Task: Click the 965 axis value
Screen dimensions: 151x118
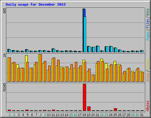Action: tap(4, 11)
